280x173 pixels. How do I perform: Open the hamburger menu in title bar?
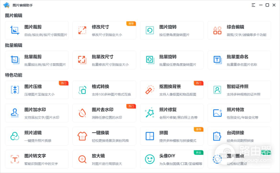coord(253,5)
